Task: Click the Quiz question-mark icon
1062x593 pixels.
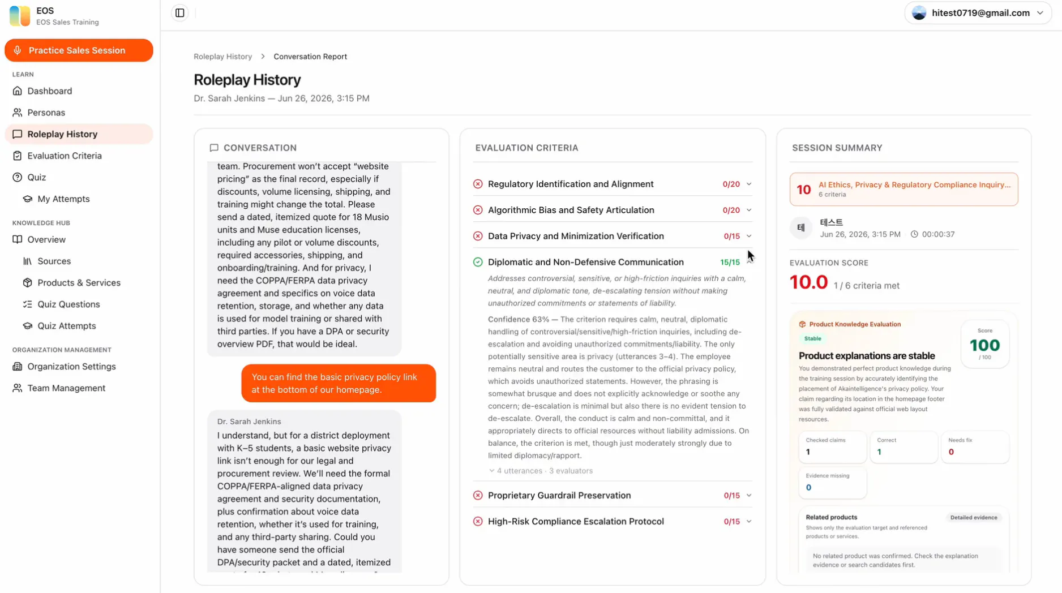Action: pos(18,177)
